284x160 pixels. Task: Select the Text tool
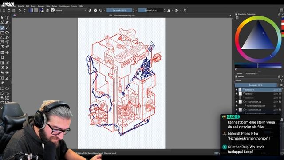(x=7, y=18)
